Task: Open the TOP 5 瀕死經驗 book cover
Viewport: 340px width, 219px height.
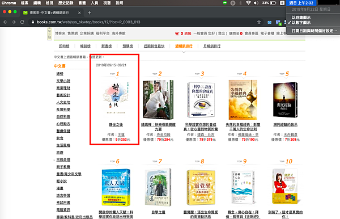Action: click(x=286, y=100)
